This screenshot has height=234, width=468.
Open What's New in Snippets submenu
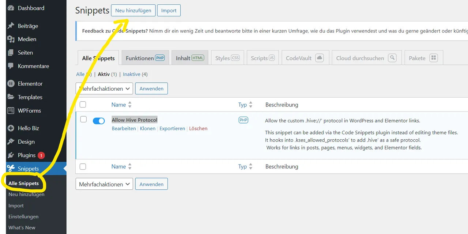(22, 228)
